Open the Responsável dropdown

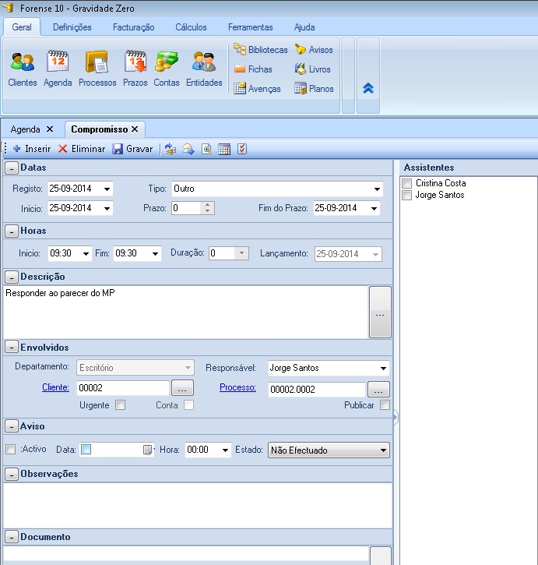(383, 369)
